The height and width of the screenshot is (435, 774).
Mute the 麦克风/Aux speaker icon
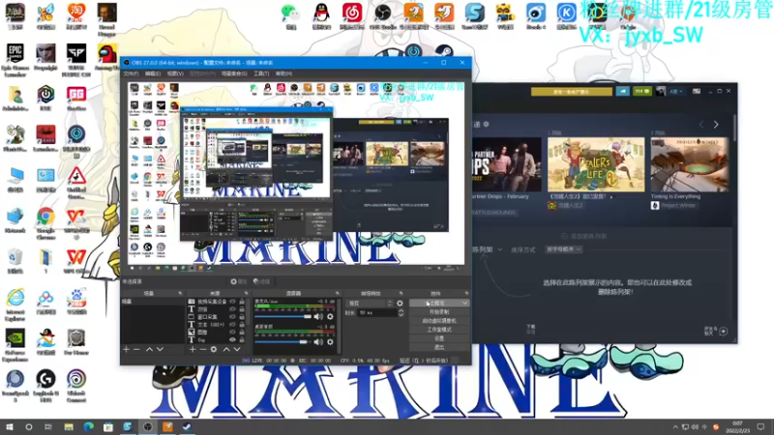tap(318, 317)
